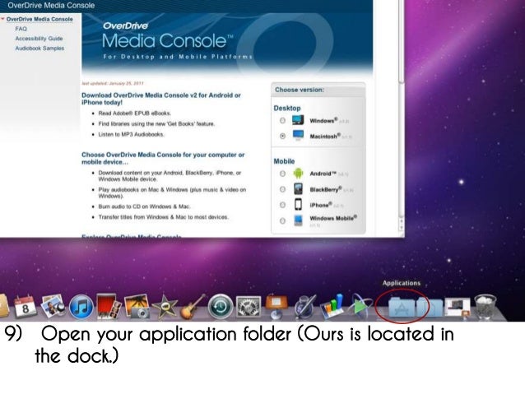Launch Numbers bar chart icon

coord(332,306)
